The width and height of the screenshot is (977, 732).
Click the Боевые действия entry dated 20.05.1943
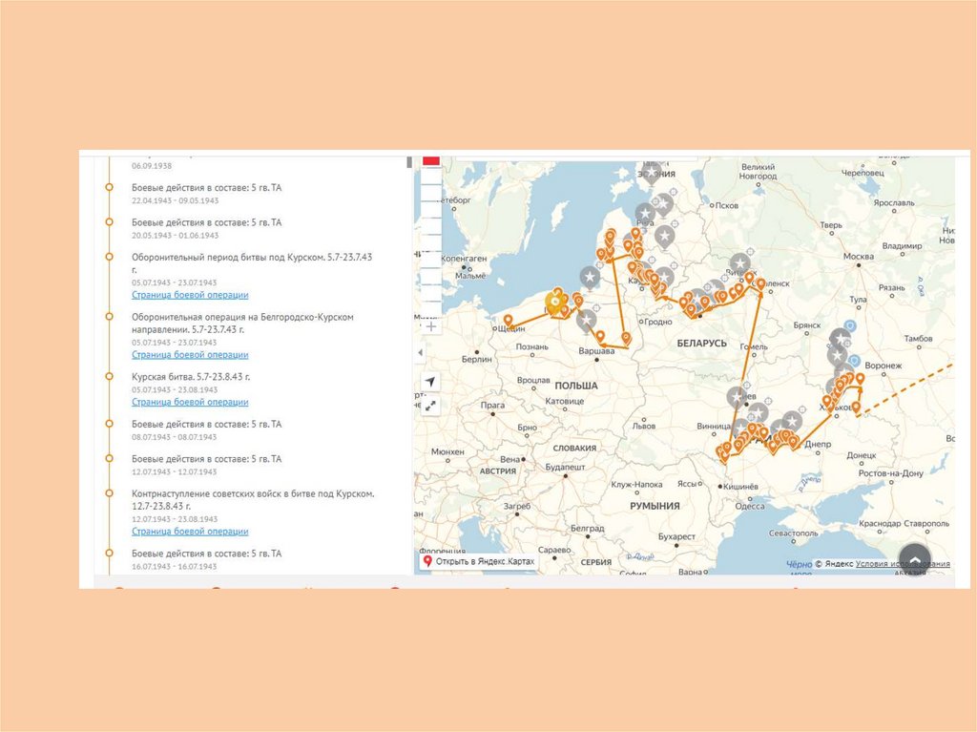coord(206,222)
